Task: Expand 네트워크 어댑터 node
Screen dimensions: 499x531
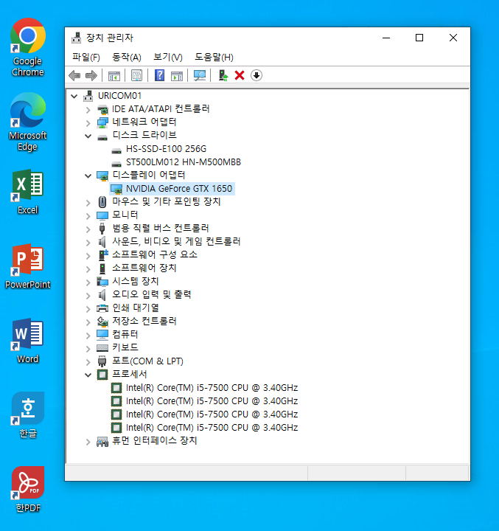Action: tap(88, 122)
